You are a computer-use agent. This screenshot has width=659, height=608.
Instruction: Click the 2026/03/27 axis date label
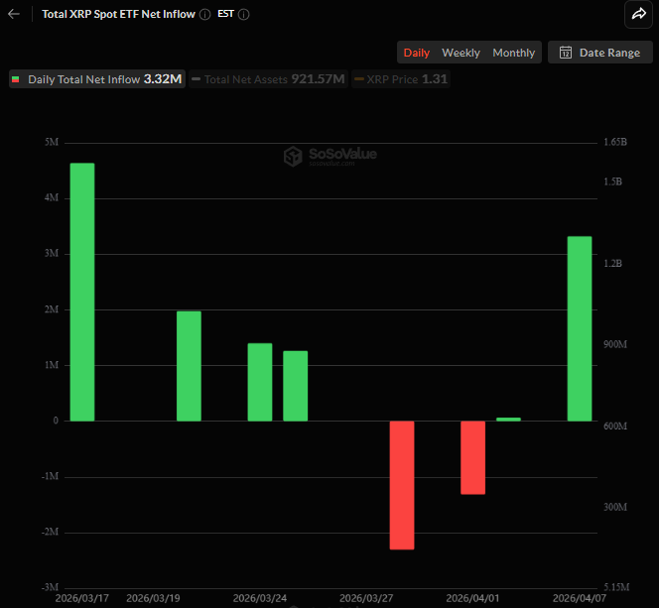366,598
